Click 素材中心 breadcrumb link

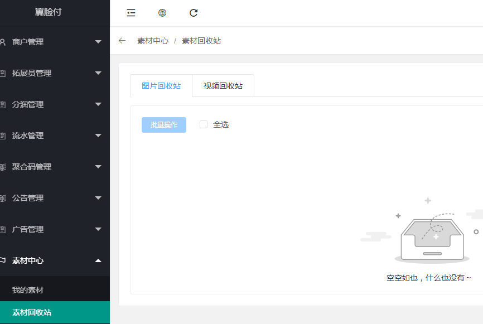click(x=153, y=41)
